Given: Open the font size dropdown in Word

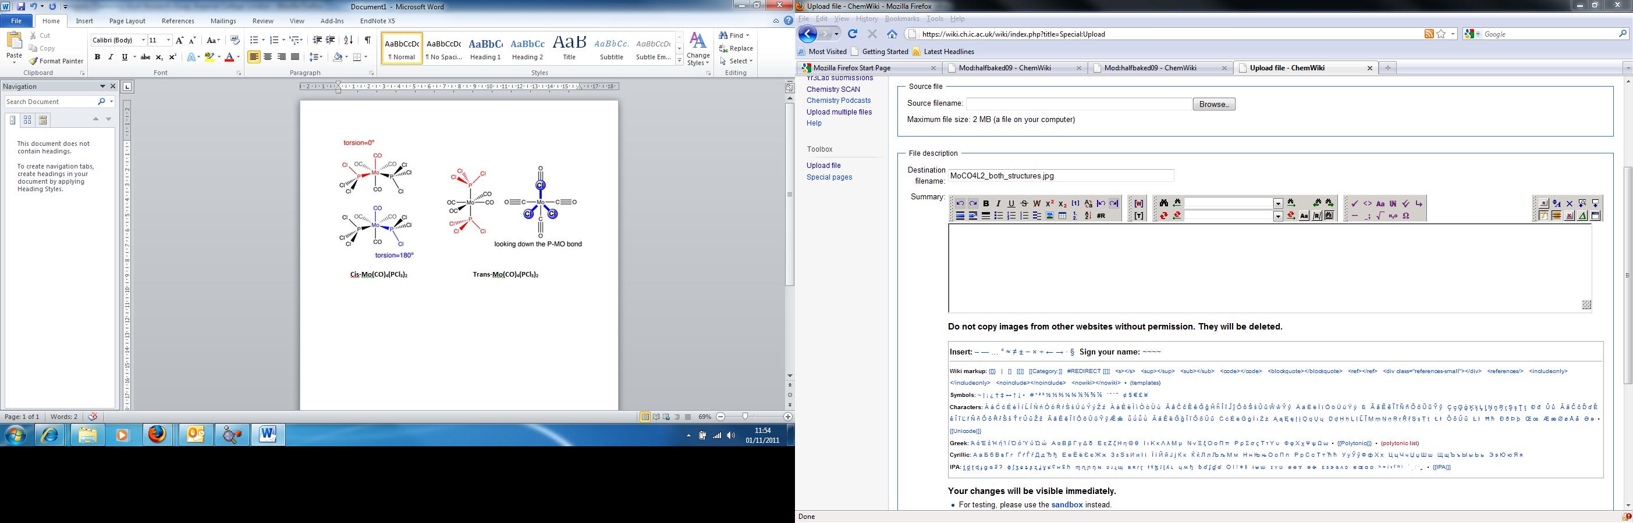Looking at the screenshot, I should [x=168, y=40].
